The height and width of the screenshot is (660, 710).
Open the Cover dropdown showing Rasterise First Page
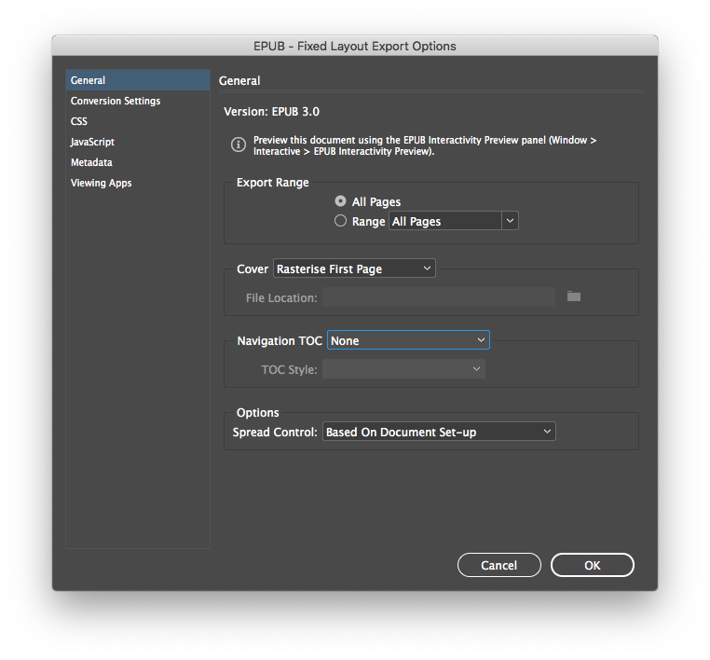pos(354,268)
